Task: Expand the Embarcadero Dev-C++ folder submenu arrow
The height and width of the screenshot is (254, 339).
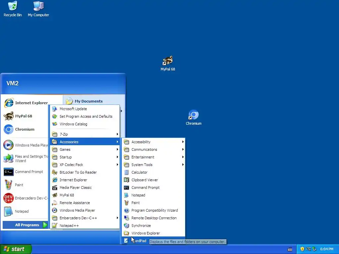Action: 118,218
